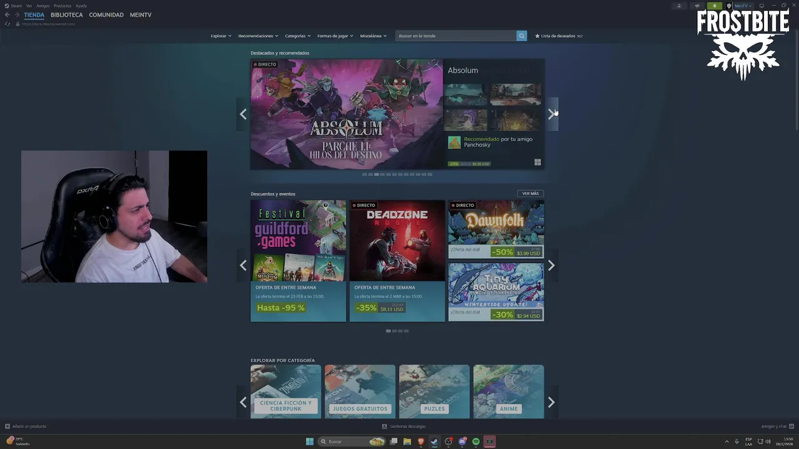The image size is (799, 449).
Task: Select the Puzles category
Action: pos(434,392)
